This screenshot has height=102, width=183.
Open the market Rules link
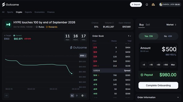(40, 27)
